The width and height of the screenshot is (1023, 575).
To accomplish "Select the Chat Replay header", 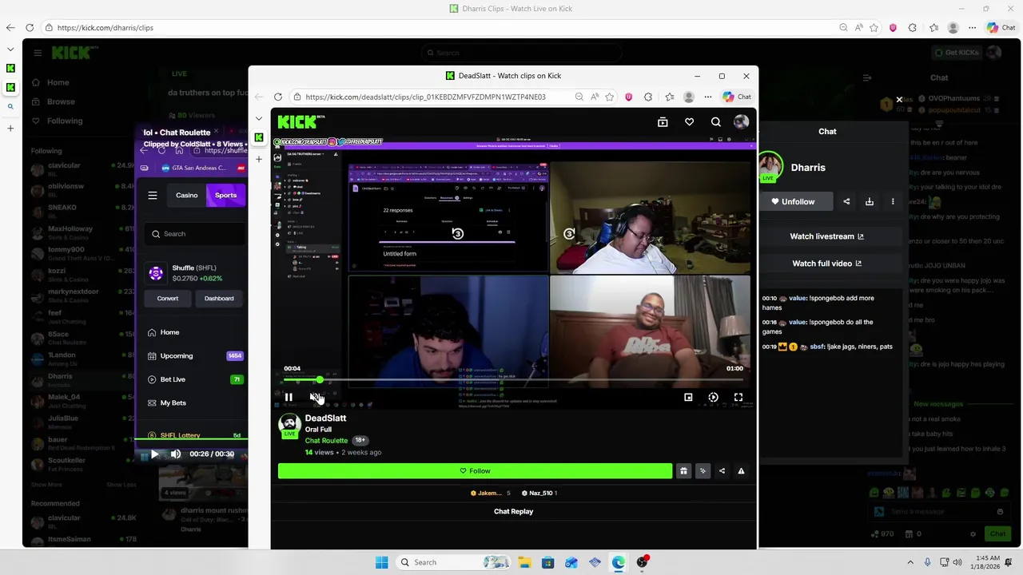I will coord(513,511).
